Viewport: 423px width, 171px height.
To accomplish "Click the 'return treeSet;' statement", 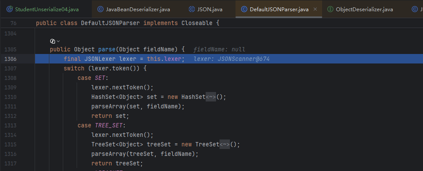I will [x=117, y=163].
